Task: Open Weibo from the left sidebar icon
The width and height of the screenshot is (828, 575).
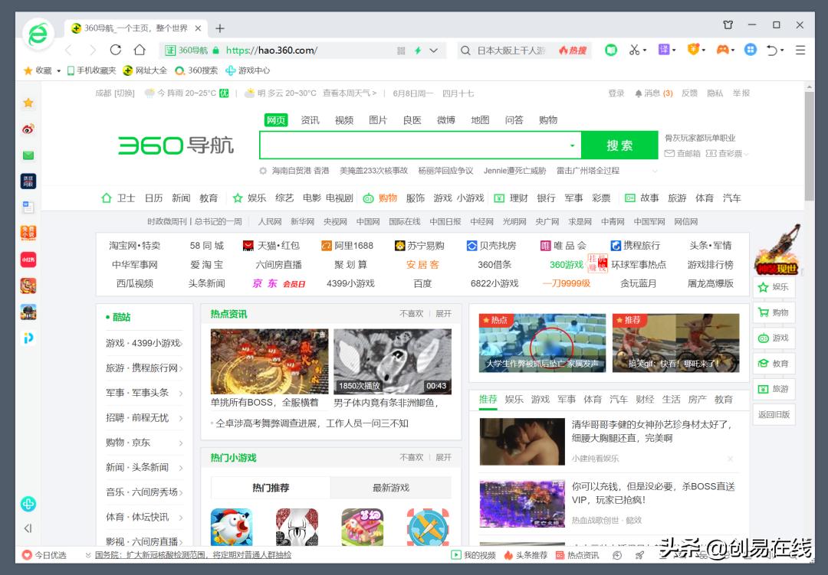Action: [28, 130]
